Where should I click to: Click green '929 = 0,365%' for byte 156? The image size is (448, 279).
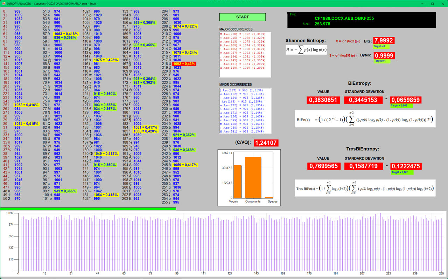pyautogui.click(x=145, y=22)
